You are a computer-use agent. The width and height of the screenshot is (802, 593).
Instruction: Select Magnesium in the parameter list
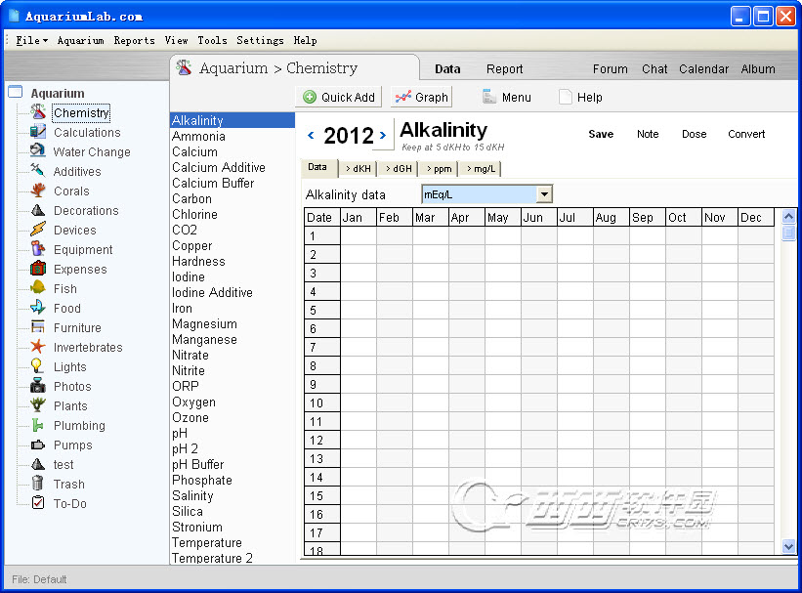[x=204, y=323]
